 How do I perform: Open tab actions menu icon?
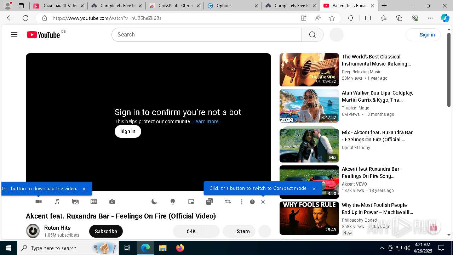point(21,6)
